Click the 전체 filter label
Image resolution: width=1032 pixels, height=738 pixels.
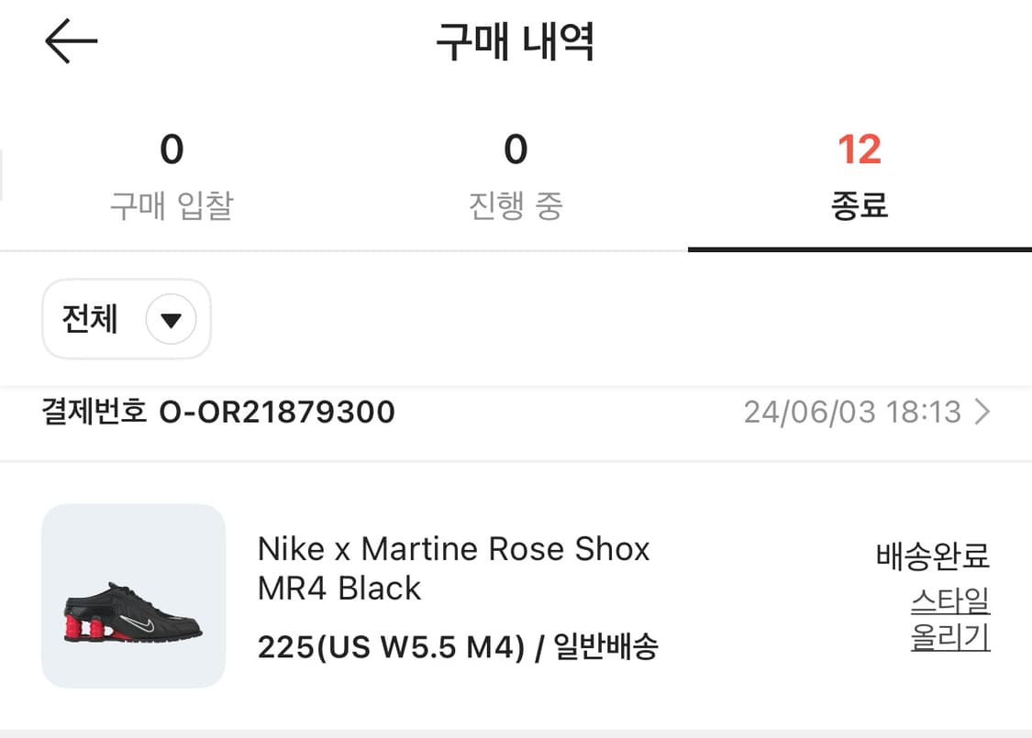point(90,319)
